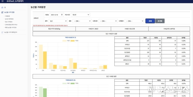Click the 273 value in 전체 row
The image size is (193, 97).
click(148, 41)
